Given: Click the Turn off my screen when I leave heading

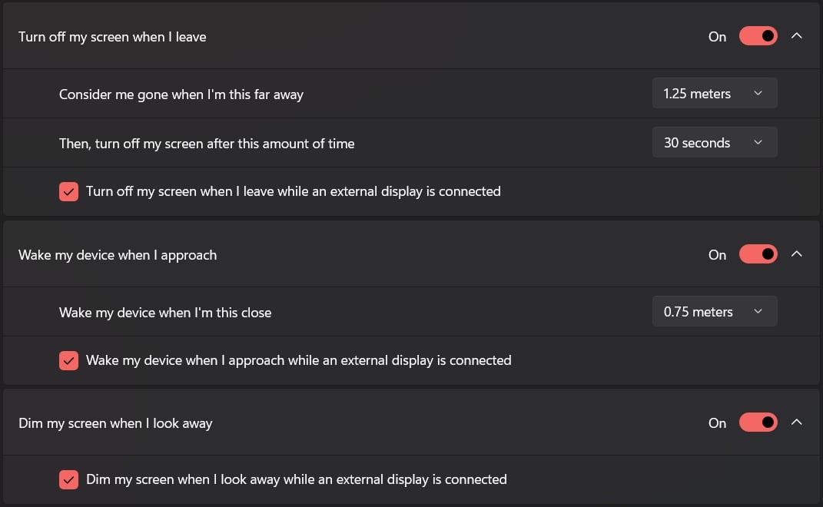Looking at the screenshot, I should [x=112, y=37].
